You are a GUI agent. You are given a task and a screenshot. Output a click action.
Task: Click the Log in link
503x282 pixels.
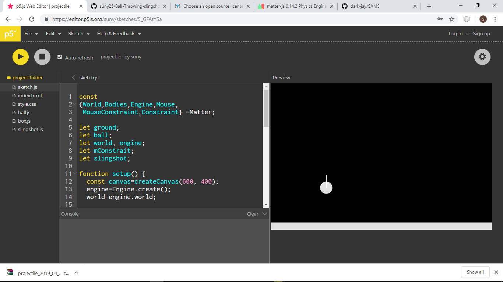pos(455,33)
